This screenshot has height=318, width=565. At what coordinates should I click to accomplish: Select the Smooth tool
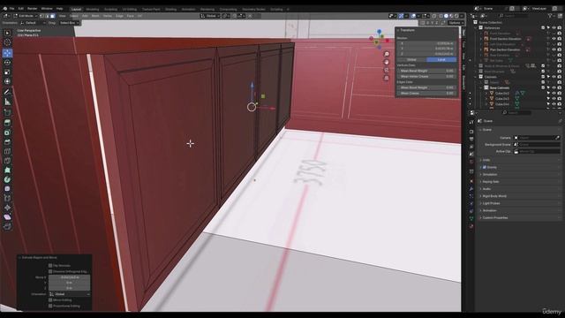pyautogui.click(x=7, y=188)
